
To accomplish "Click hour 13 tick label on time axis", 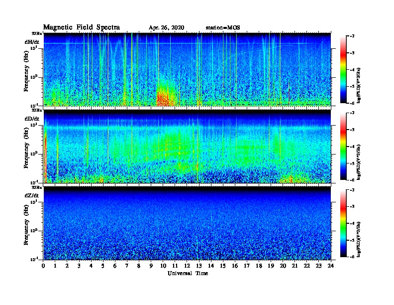I will 199,266.
